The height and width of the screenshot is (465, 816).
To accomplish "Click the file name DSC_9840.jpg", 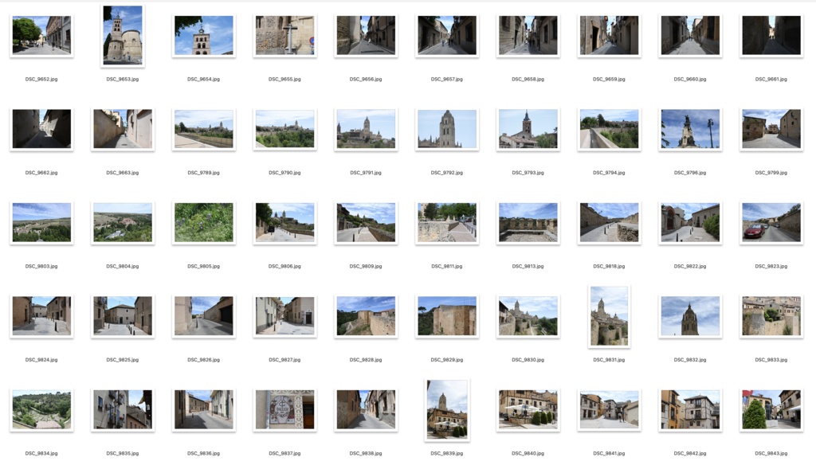I will tap(528, 453).
